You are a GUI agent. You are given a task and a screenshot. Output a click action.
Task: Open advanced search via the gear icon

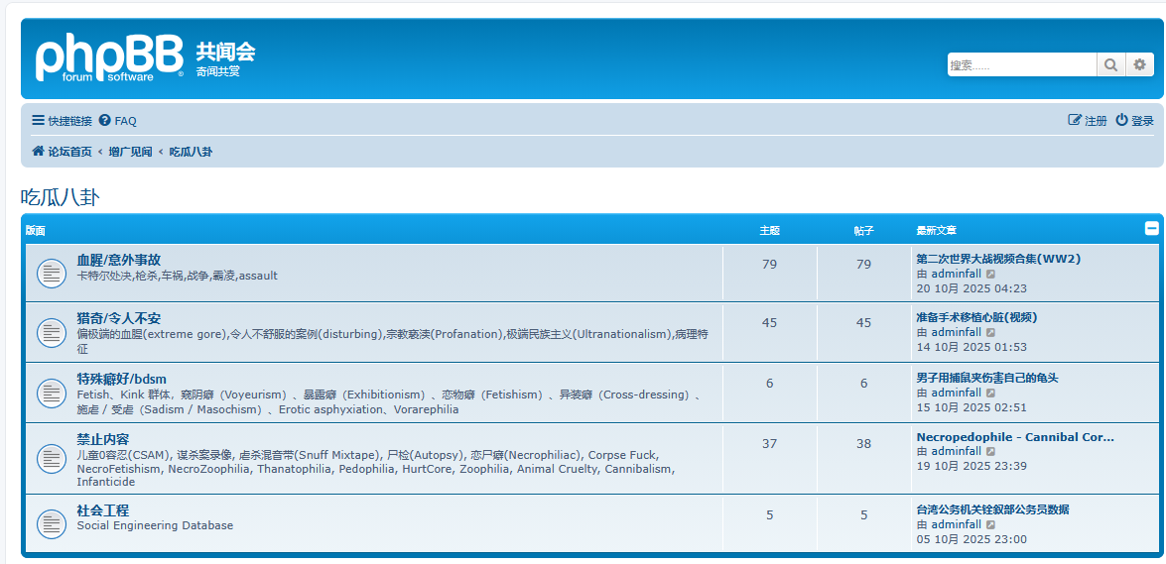(x=1139, y=65)
